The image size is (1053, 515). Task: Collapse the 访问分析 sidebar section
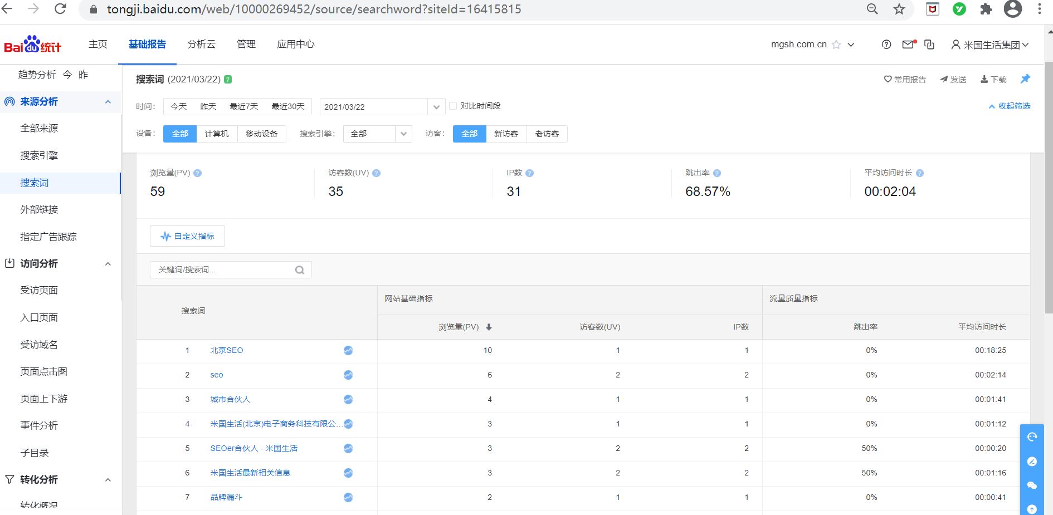[108, 264]
